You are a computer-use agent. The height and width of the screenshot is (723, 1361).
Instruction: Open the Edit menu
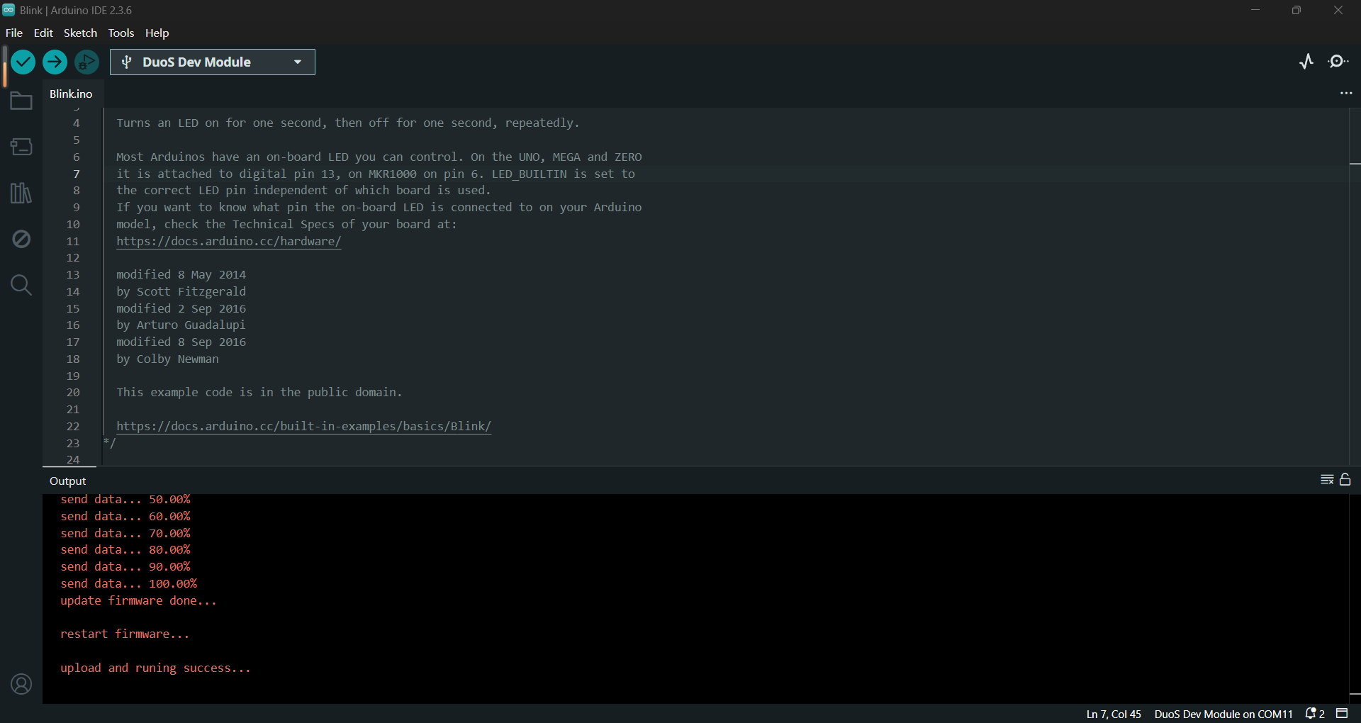(43, 33)
